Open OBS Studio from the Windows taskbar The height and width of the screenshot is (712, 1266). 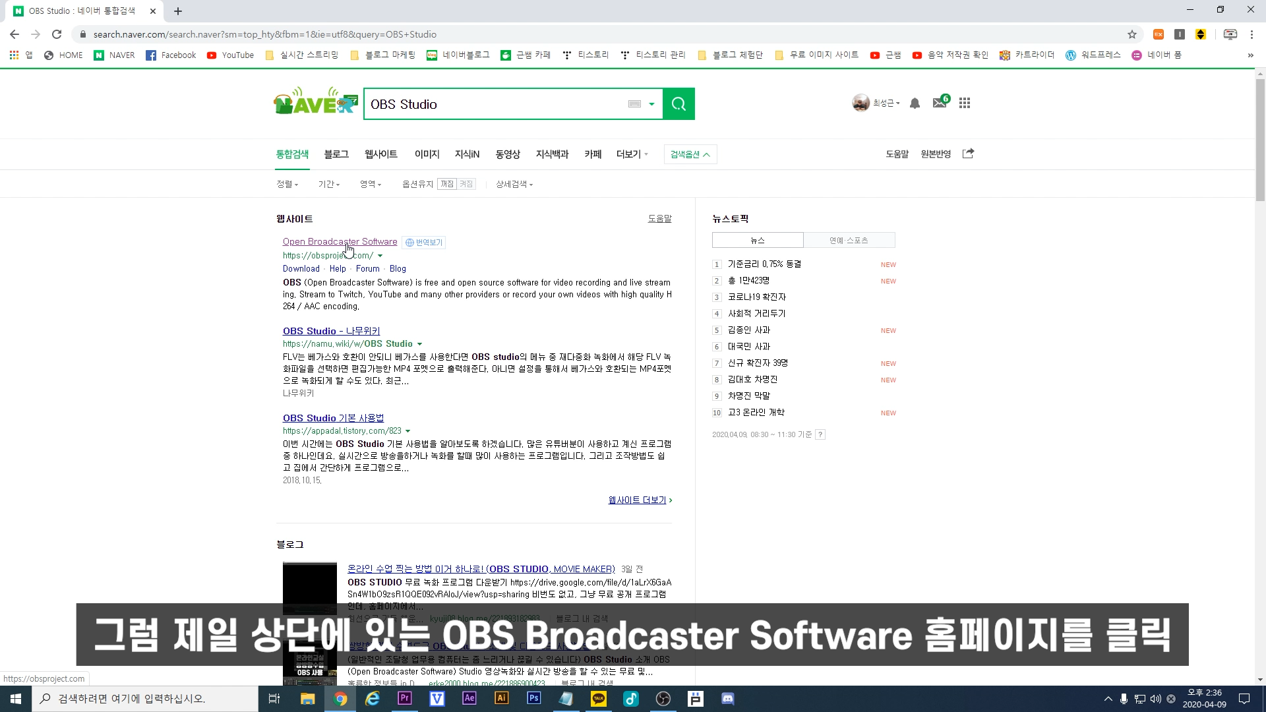coord(663,699)
